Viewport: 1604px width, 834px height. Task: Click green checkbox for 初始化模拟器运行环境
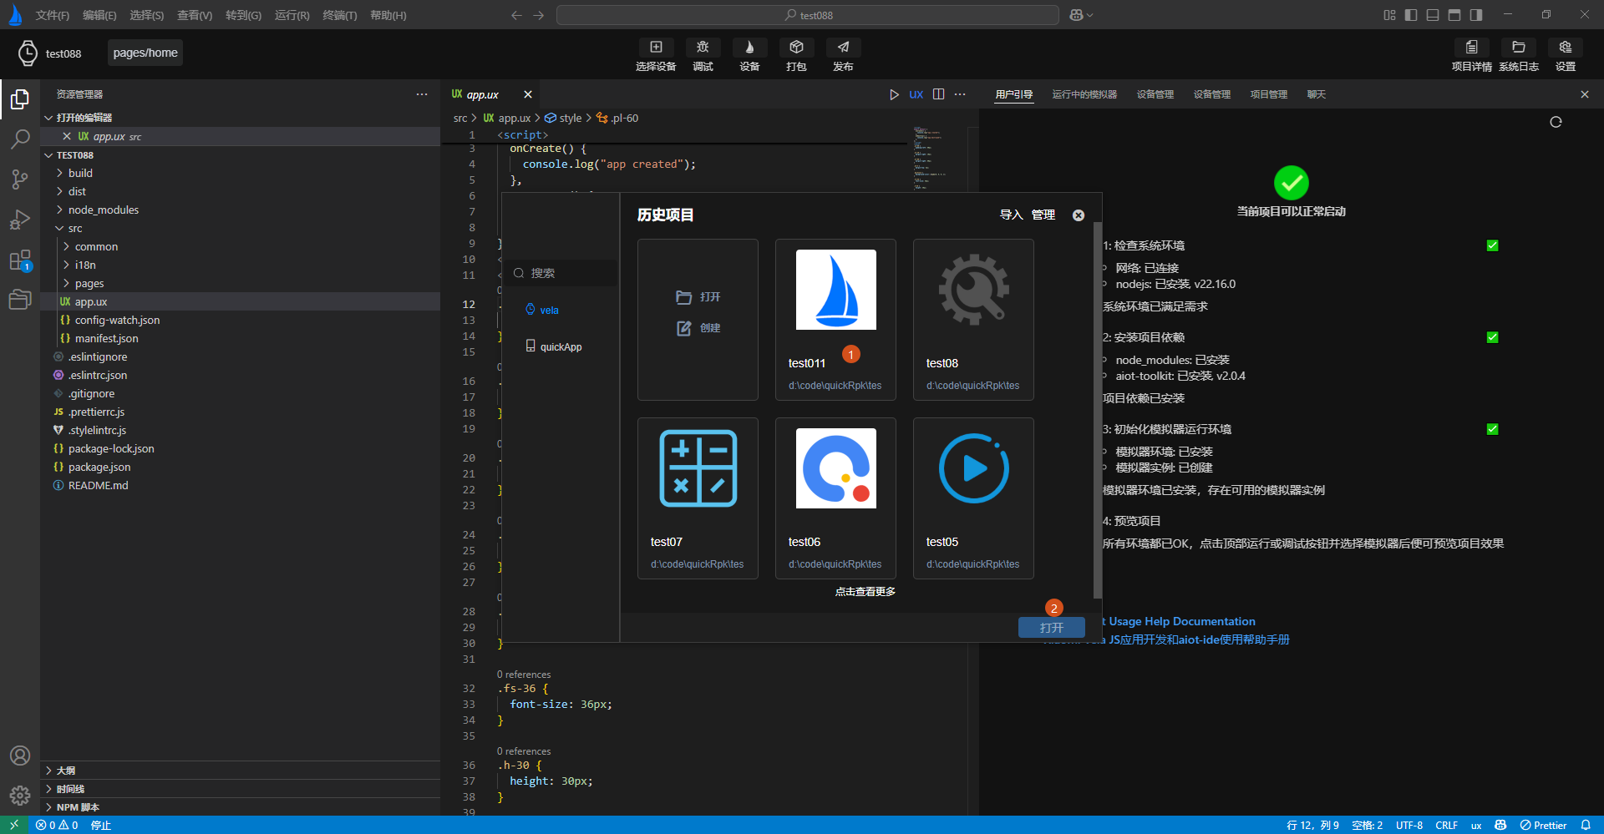tap(1492, 429)
